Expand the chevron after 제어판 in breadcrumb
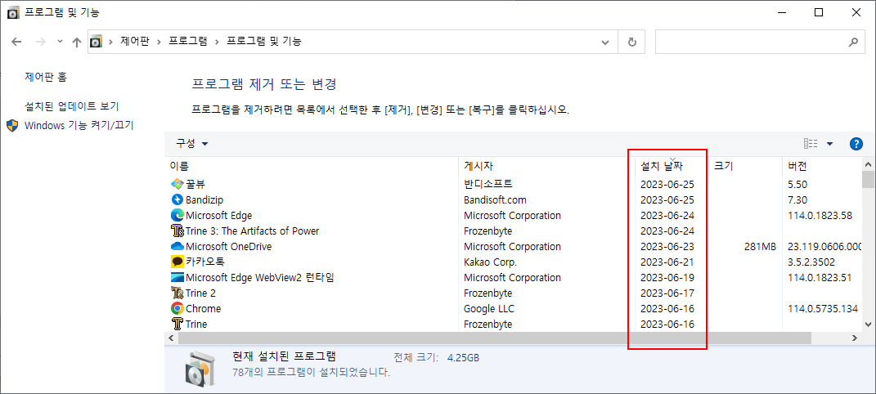876x394 pixels. (x=159, y=42)
